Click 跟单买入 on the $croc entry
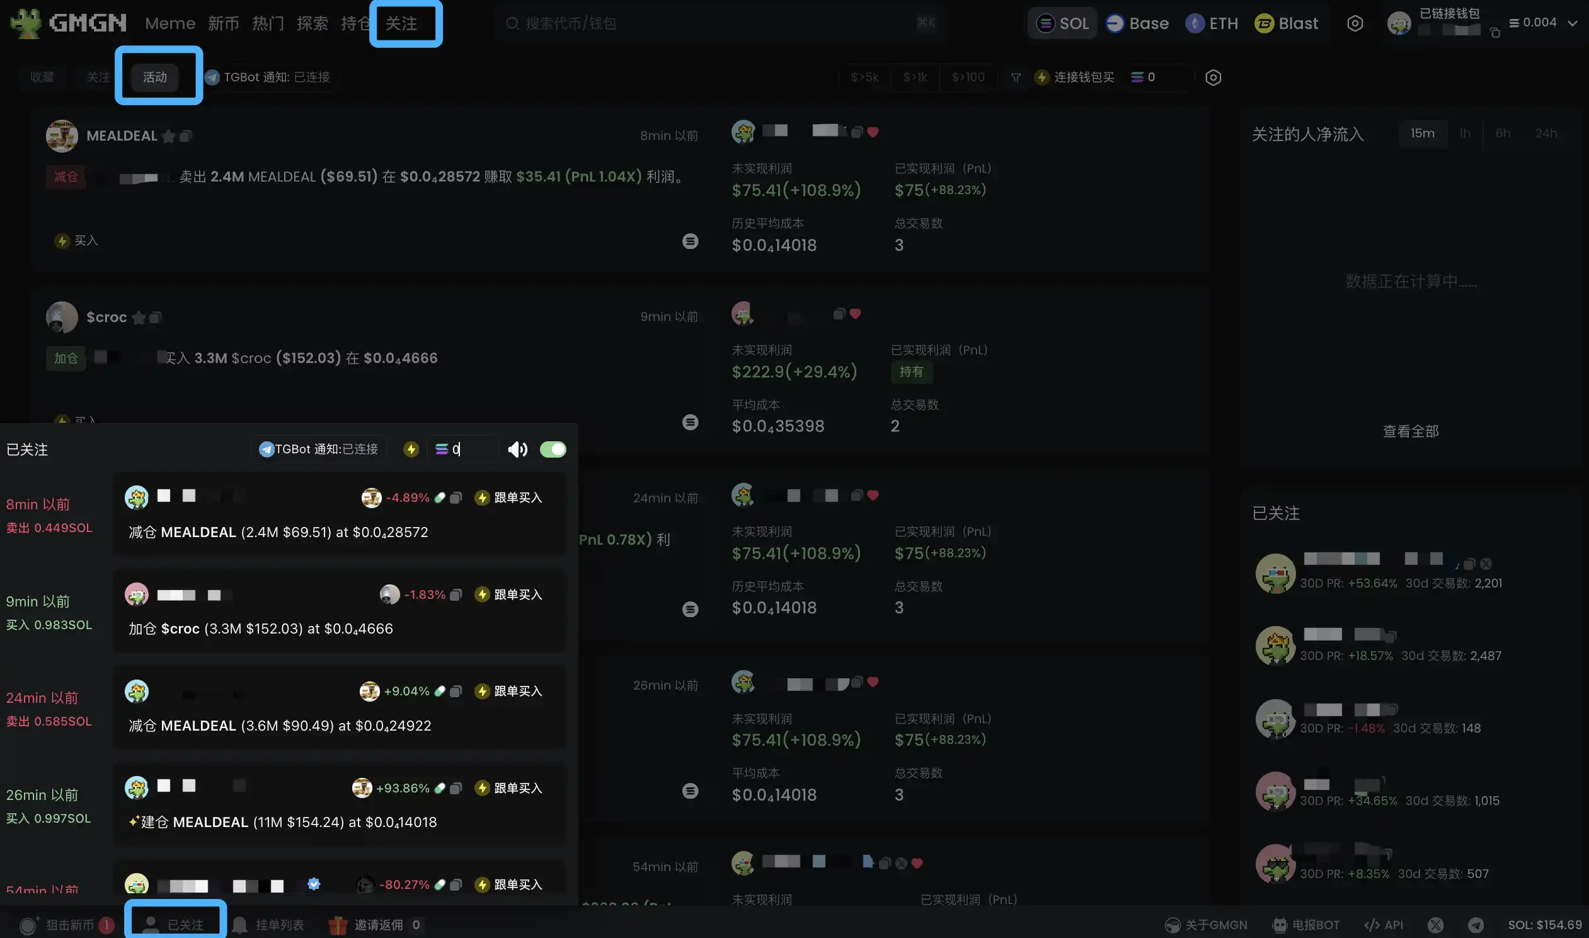Viewport: 1589px width, 938px height. click(x=508, y=595)
